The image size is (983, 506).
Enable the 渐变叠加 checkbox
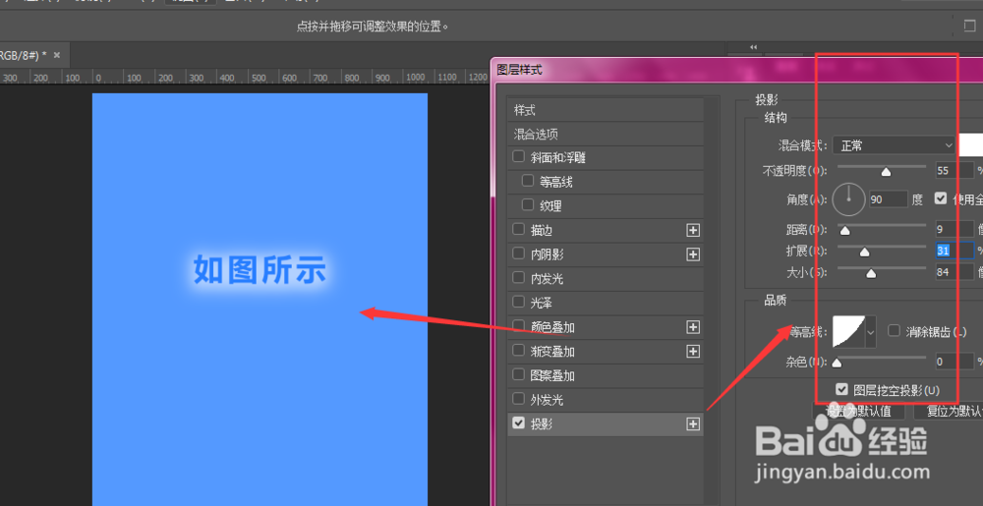[518, 350]
